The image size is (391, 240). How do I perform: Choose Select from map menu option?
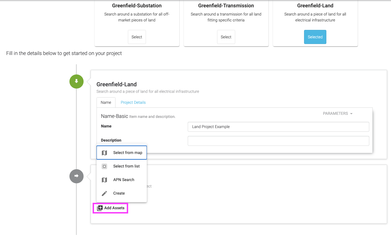122,153
